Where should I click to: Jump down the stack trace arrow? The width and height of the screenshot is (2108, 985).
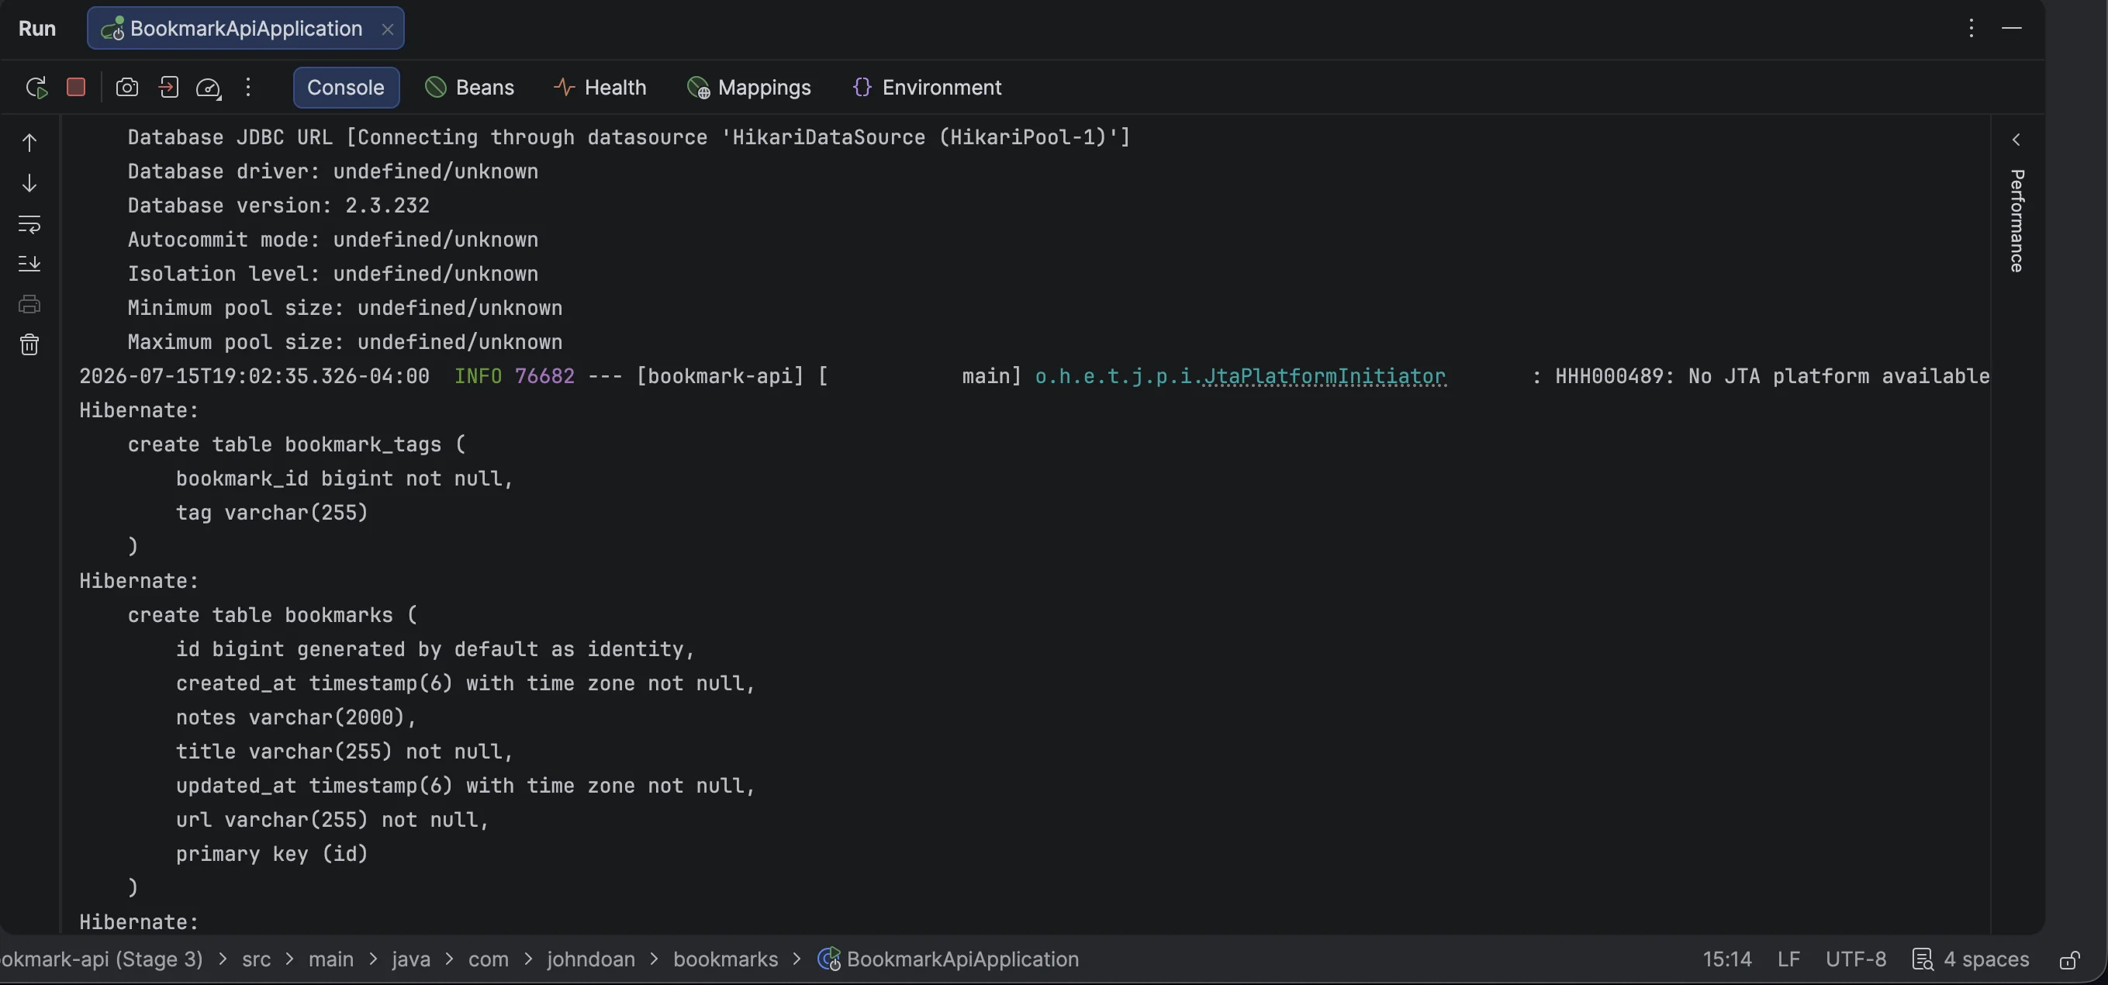[29, 182]
